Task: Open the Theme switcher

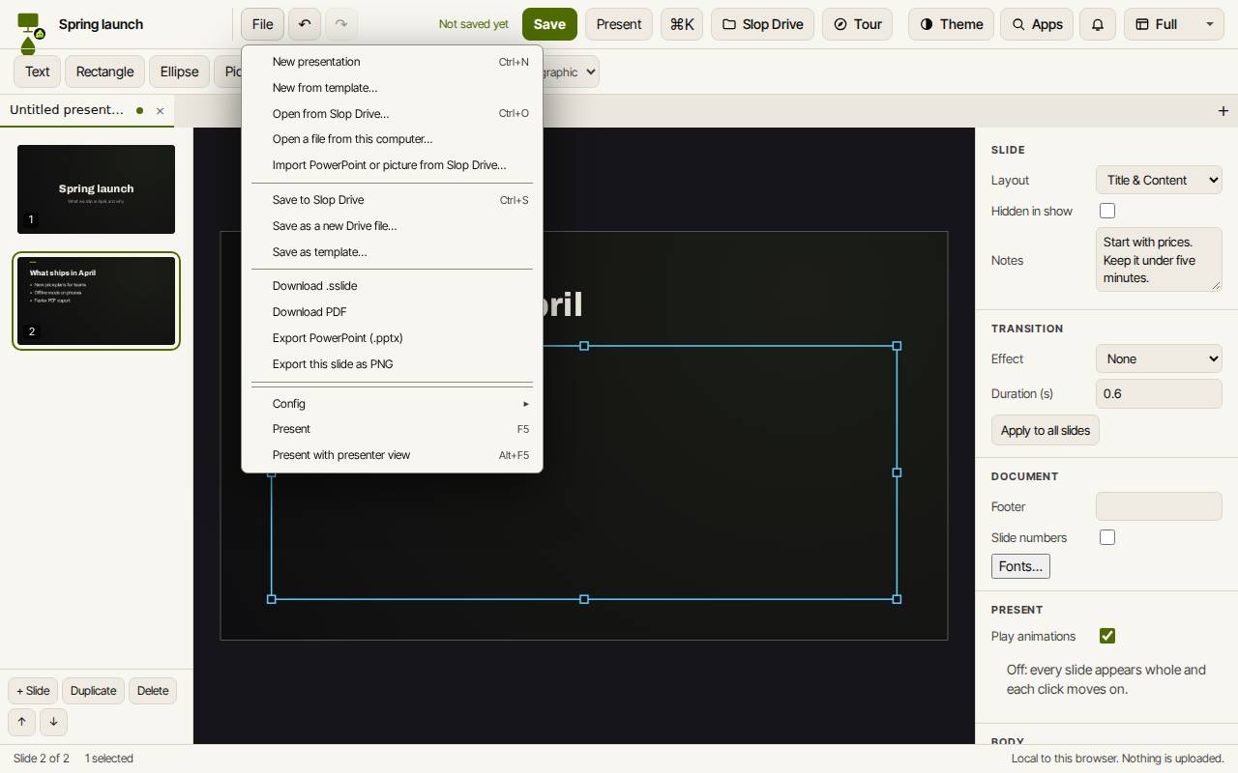Action: pyautogui.click(x=951, y=24)
